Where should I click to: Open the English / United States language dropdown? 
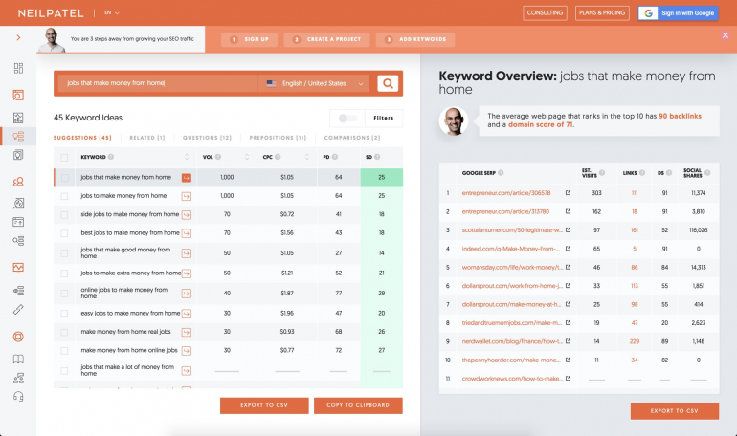314,83
